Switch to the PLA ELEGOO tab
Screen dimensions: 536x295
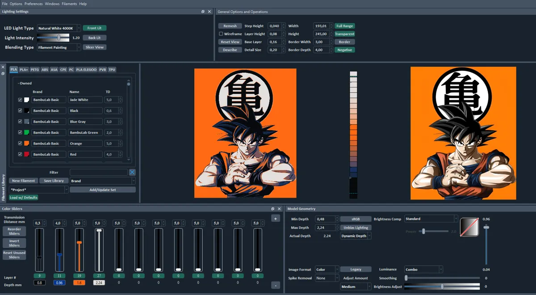(86, 70)
